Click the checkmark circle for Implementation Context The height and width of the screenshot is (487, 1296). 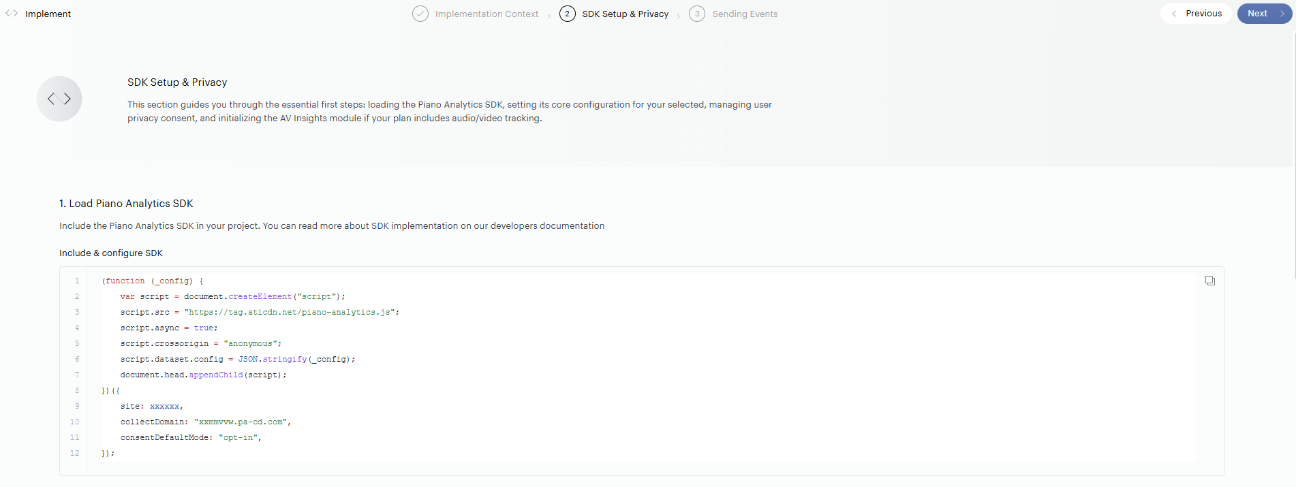pyautogui.click(x=420, y=14)
